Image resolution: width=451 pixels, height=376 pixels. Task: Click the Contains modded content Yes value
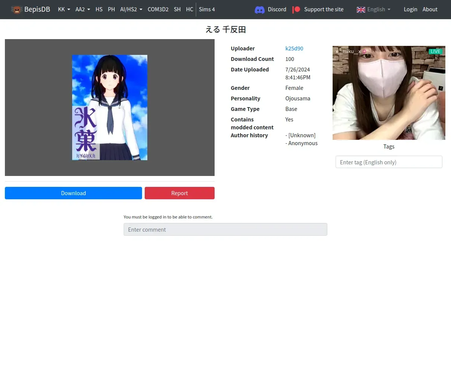tap(289, 120)
